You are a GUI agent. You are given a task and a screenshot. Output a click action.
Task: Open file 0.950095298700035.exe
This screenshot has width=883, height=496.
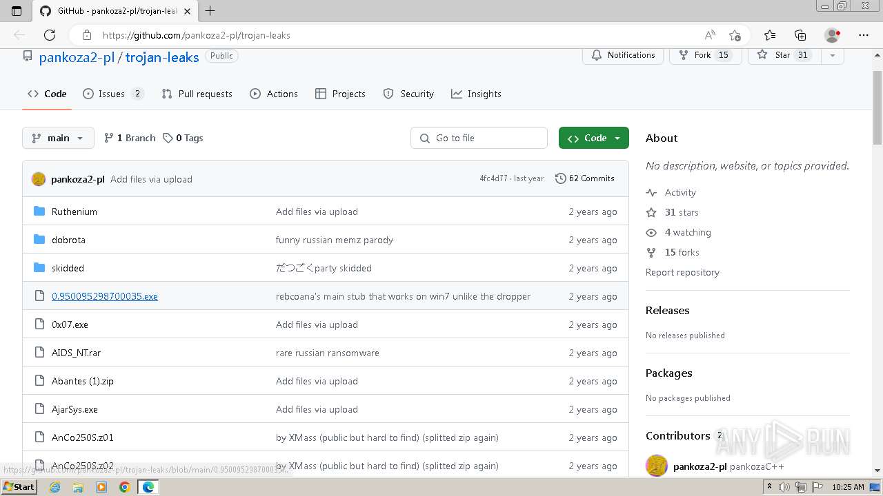(x=105, y=296)
